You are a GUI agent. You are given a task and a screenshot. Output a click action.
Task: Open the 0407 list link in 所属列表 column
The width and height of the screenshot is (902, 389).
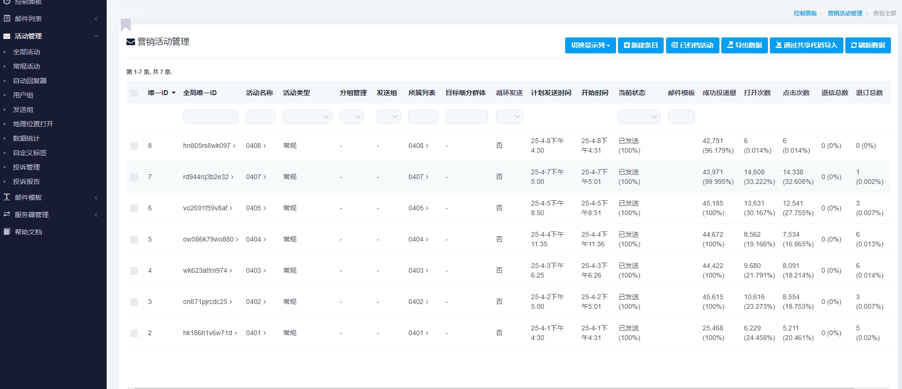click(418, 177)
